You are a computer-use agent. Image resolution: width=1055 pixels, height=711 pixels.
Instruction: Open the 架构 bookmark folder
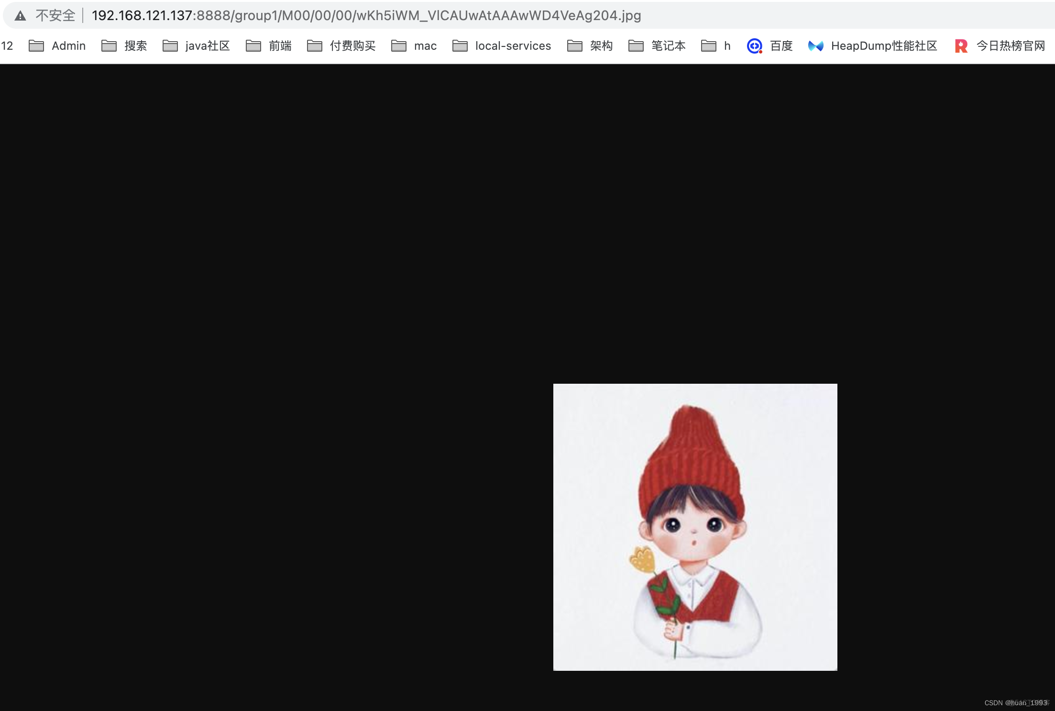click(590, 46)
